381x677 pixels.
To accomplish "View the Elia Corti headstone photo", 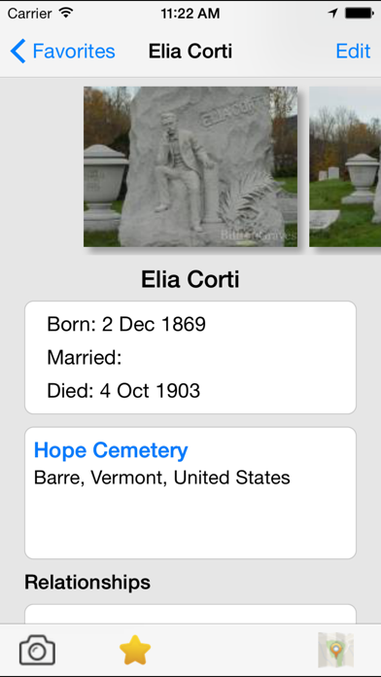I will pos(190,166).
